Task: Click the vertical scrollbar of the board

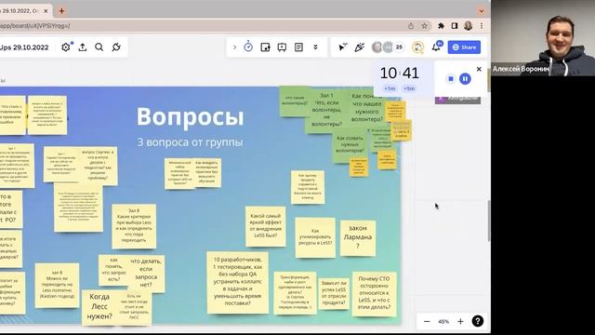Action: coord(488,221)
